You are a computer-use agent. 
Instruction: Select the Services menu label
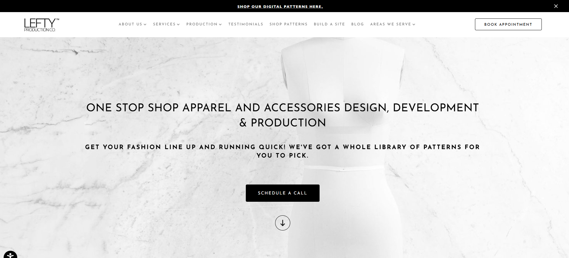coord(164,24)
